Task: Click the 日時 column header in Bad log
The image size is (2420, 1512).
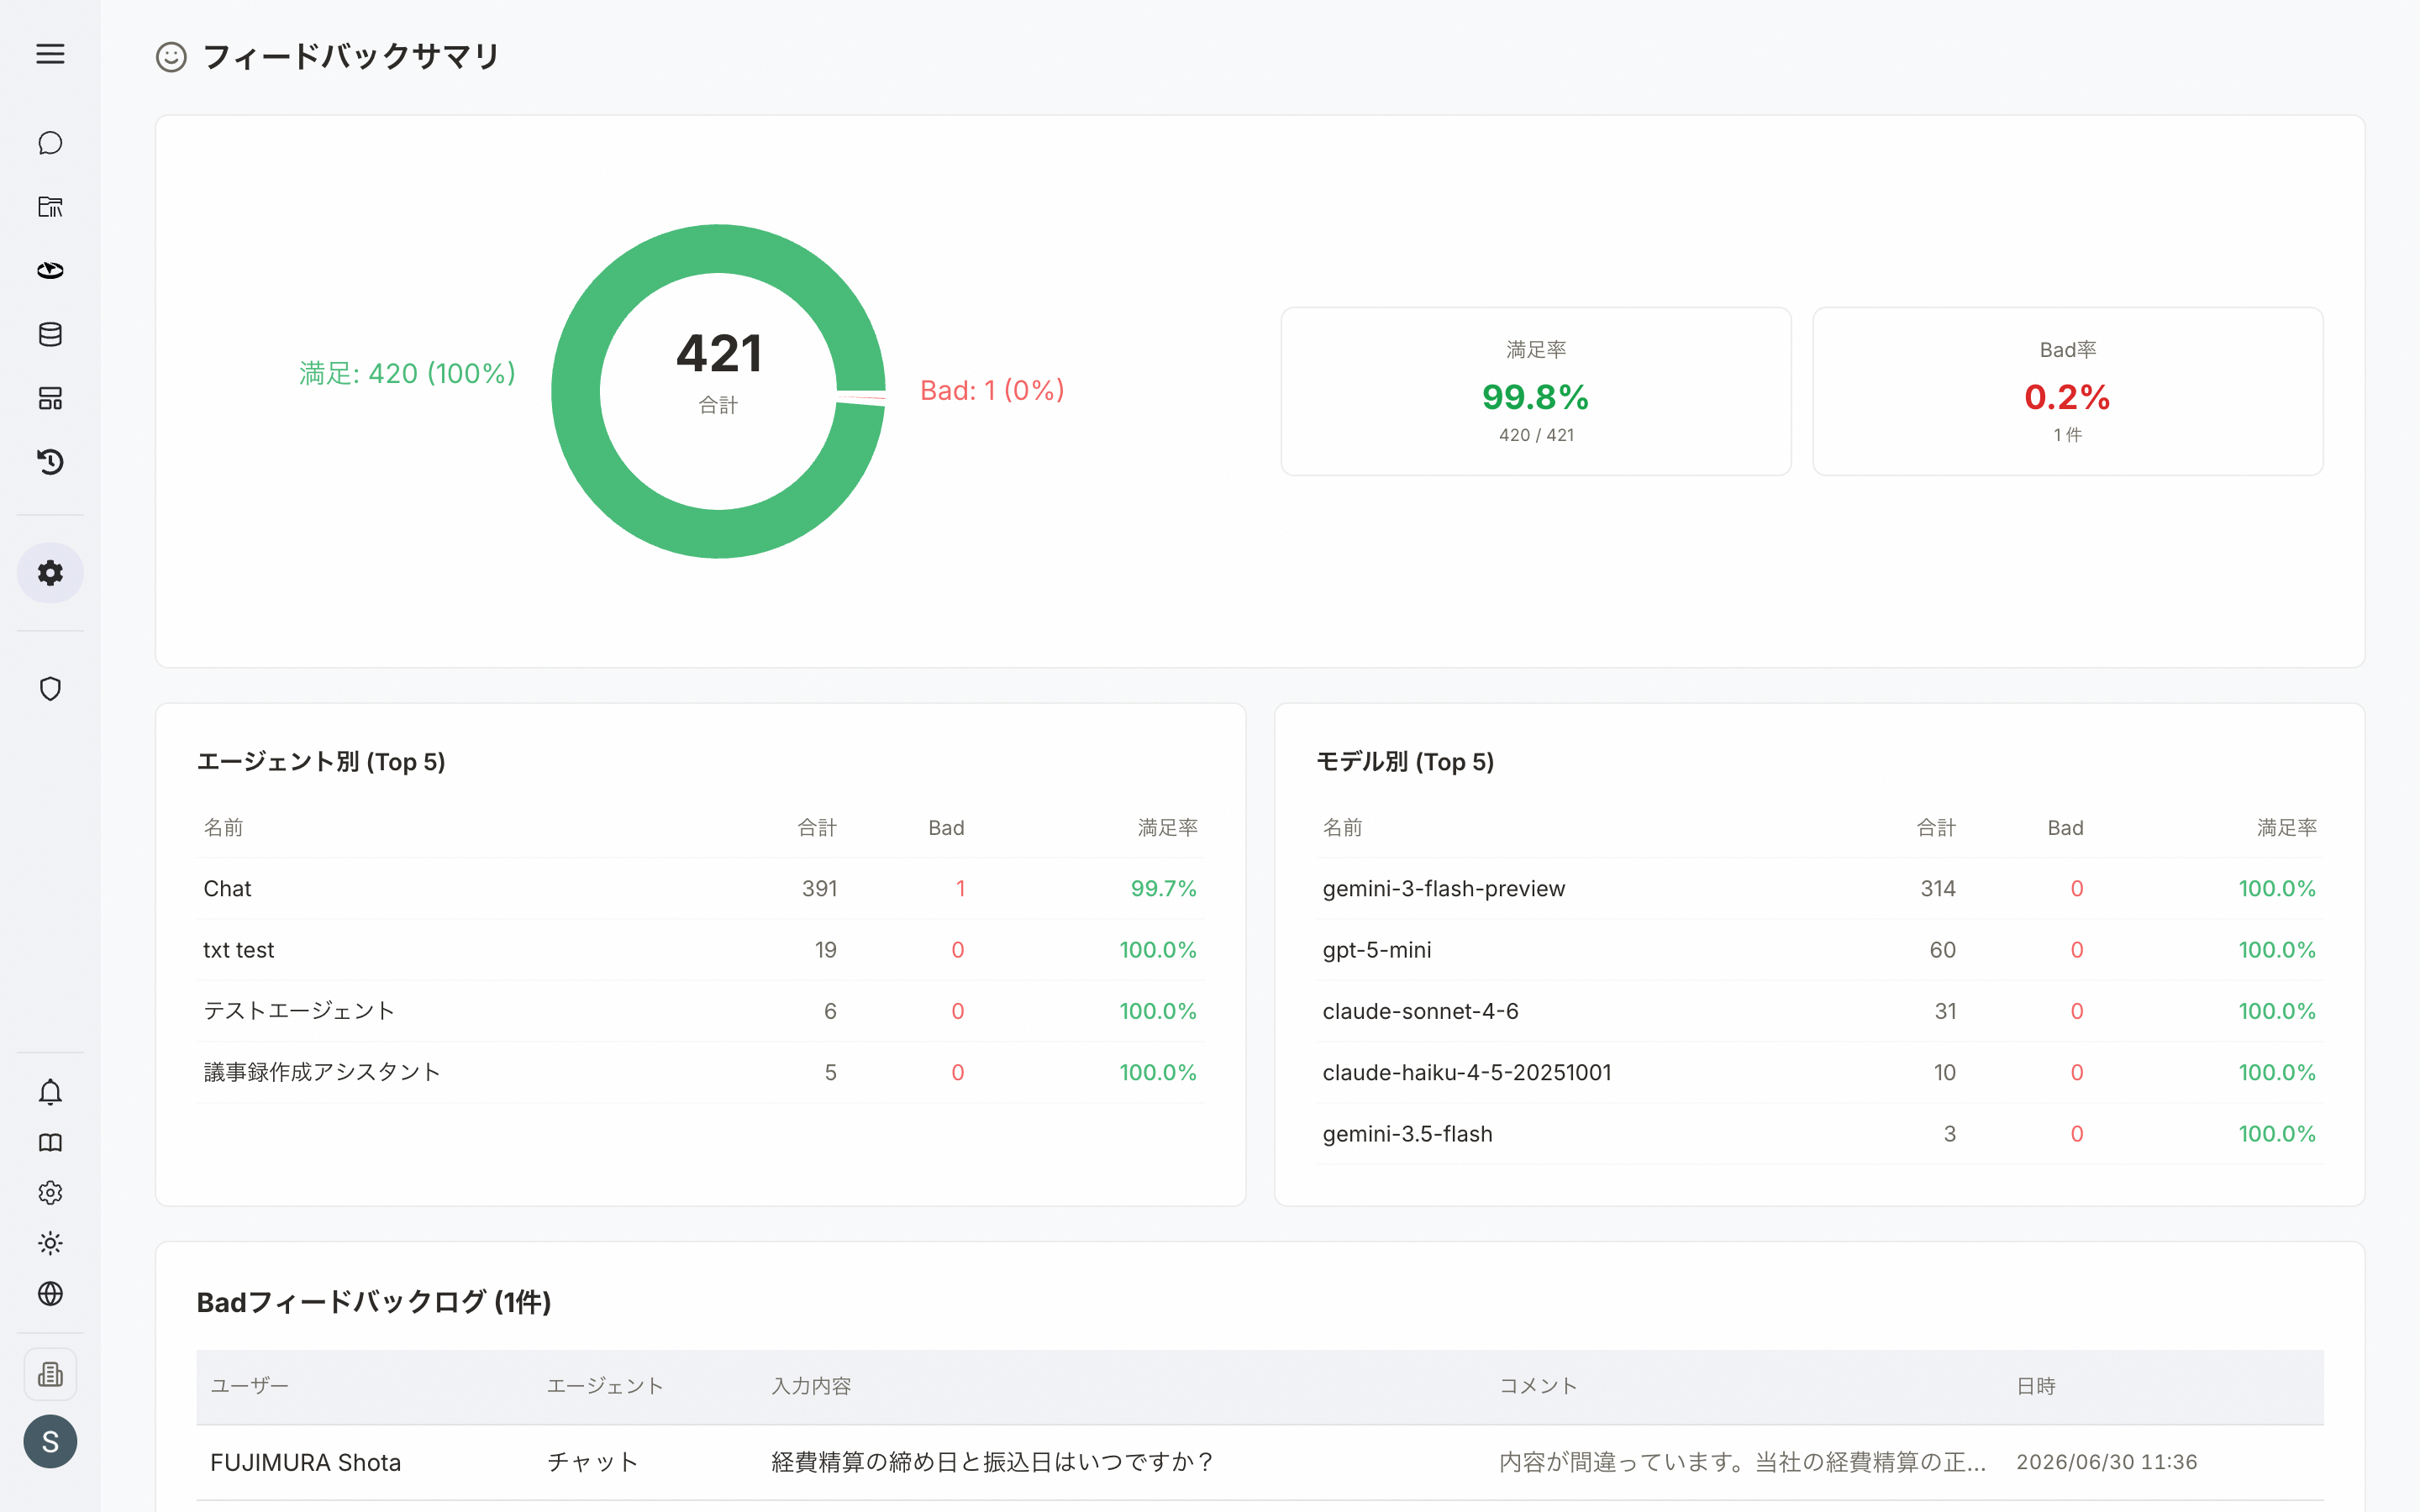Action: [x=2035, y=1386]
